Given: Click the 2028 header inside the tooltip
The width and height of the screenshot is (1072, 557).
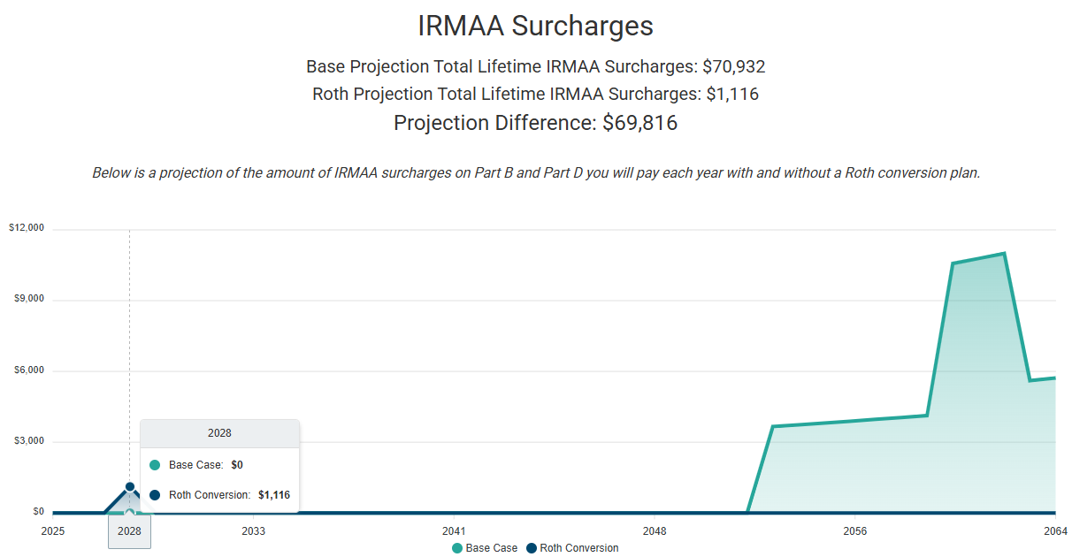Looking at the screenshot, I should pos(219,432).
